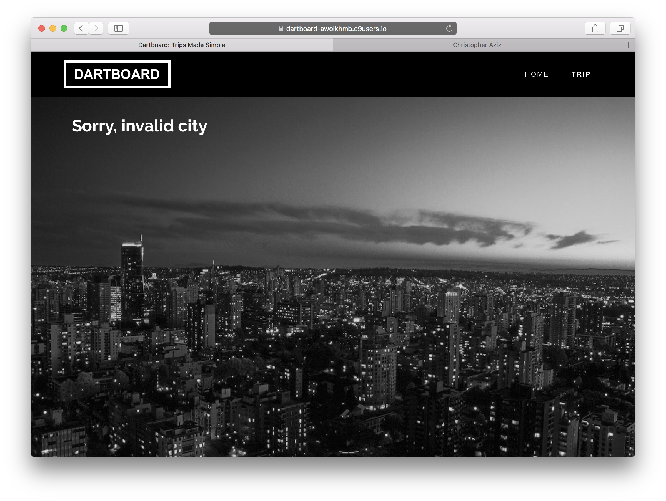Viewport: 666px width, 501px height.
Task: Go back to the previous page
Action: point(81,28)
